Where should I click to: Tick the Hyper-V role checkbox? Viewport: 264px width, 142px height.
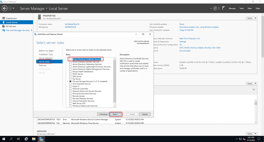pyautogui.click(x=70, y=86)
